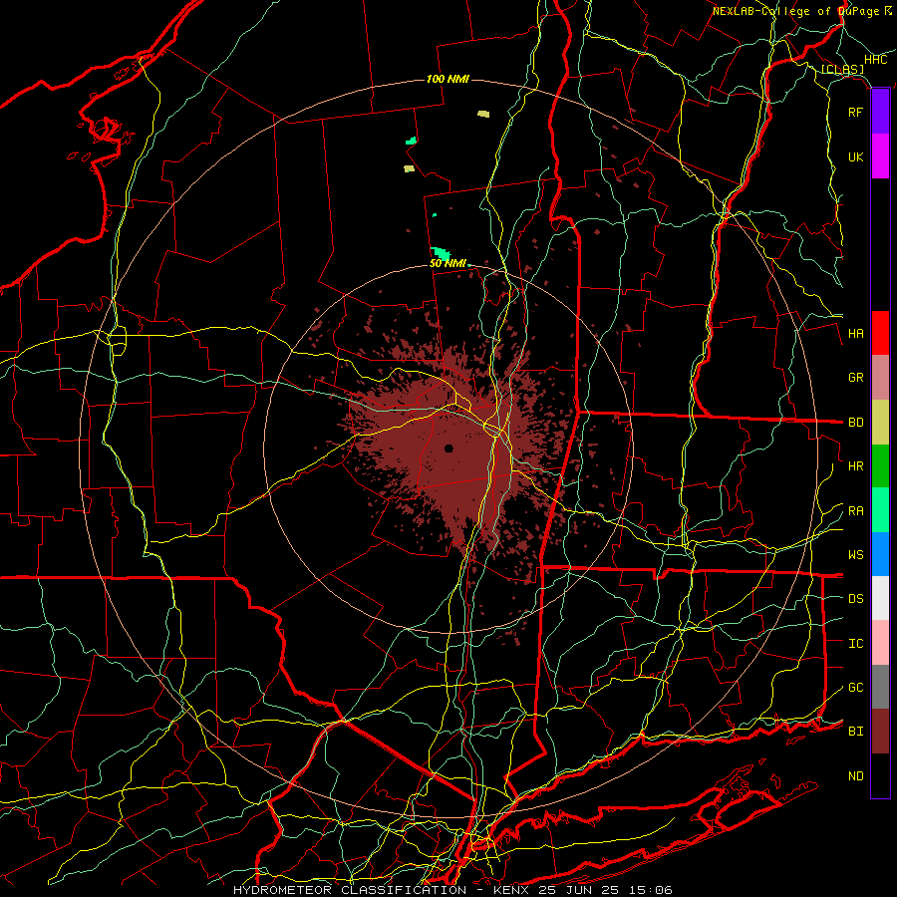
Task: Click the HHC product label
Action: pyautogui.click(x=875, y=60)
